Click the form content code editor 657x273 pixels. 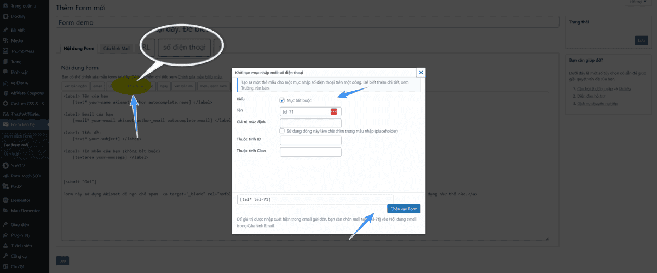pyautogui.click(x=305, y=166)
